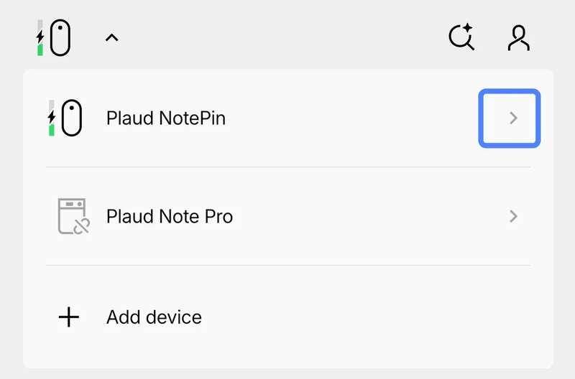Click the Plaud NotePin row device icon
575x379 pixels.
click(x=72, y=118)
